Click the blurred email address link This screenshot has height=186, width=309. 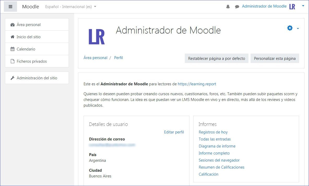(112, 145)
